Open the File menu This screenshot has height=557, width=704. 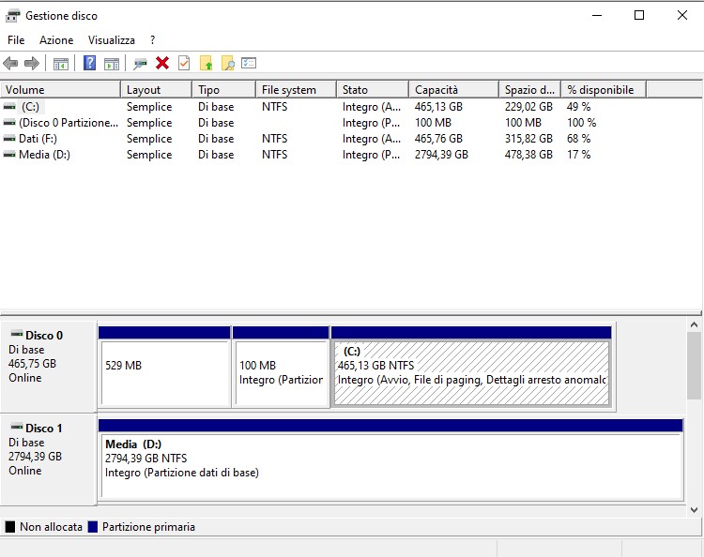16,40
